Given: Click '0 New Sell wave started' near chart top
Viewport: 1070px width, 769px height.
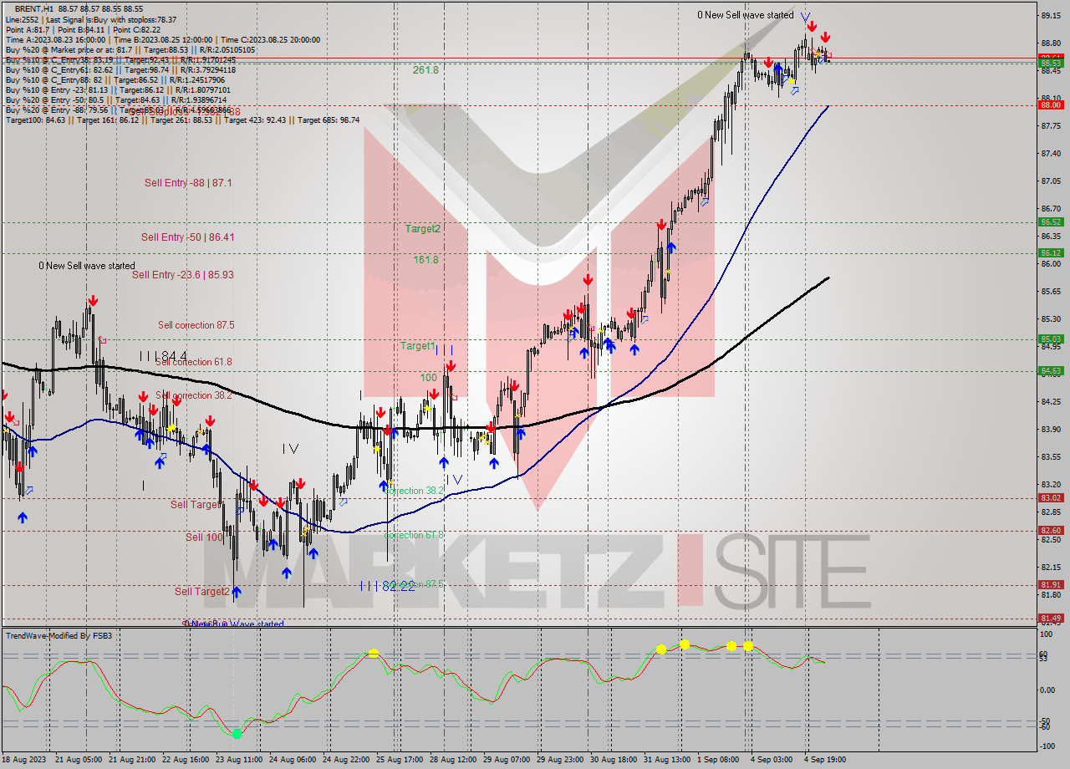Looking at the screenshot, I should coord(746,15).
